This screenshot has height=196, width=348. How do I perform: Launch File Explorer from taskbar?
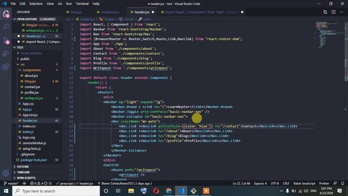click(x=131, y=191)
